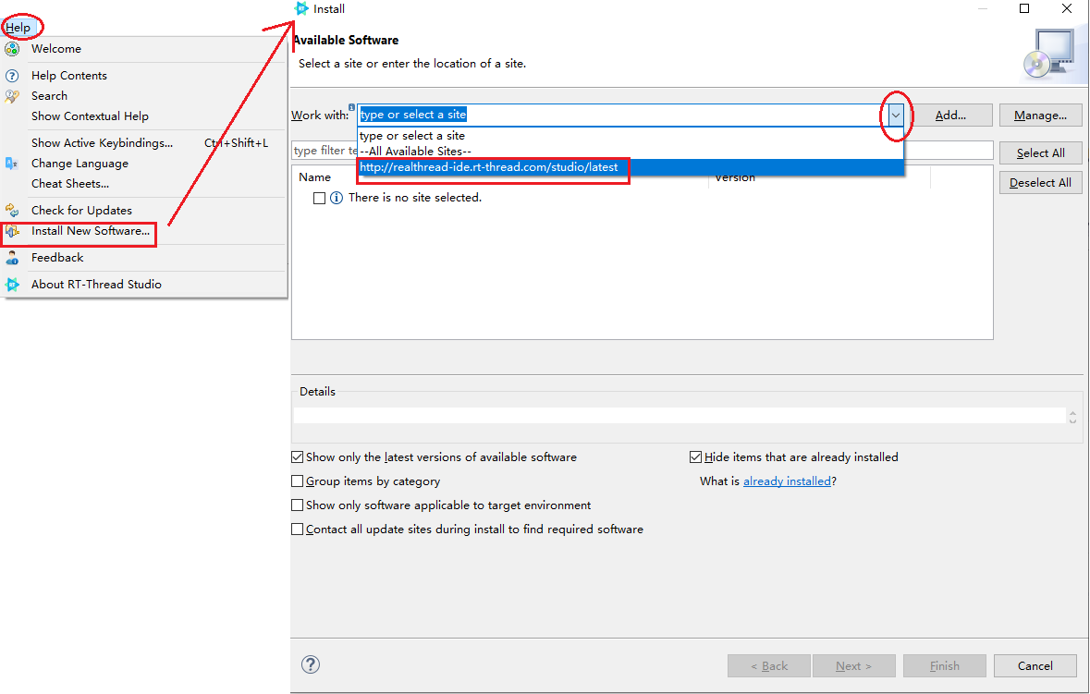Click the Details scroll arrows
1090x694 pixels.
[1072, 417]
